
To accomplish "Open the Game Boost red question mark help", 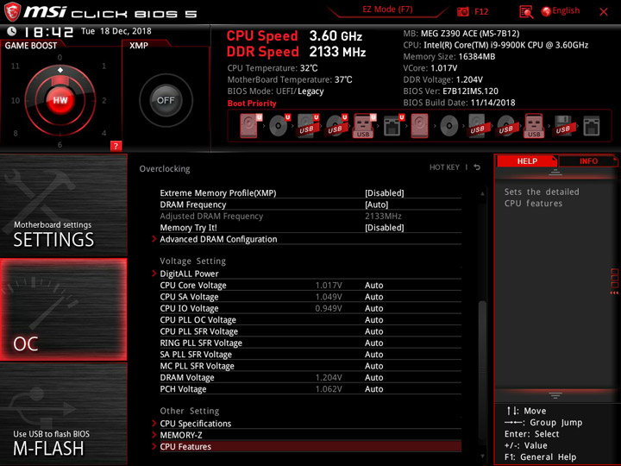I will pyautogui.click(x=116, y=146).
